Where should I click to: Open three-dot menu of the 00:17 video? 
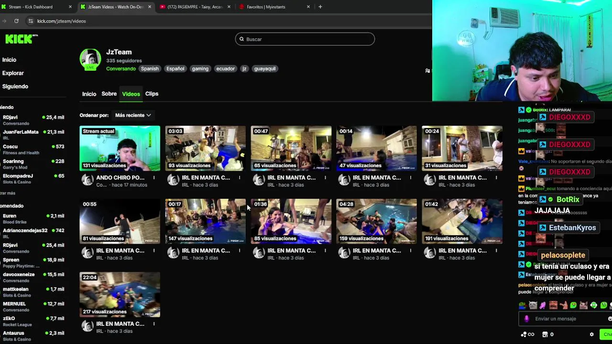pos(240,251)
